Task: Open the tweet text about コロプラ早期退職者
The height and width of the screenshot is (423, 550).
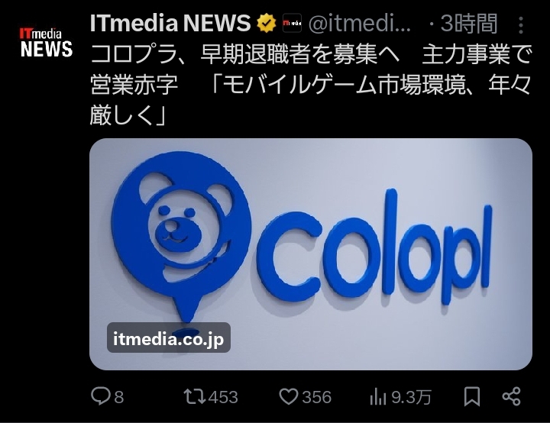Action: 310,85
